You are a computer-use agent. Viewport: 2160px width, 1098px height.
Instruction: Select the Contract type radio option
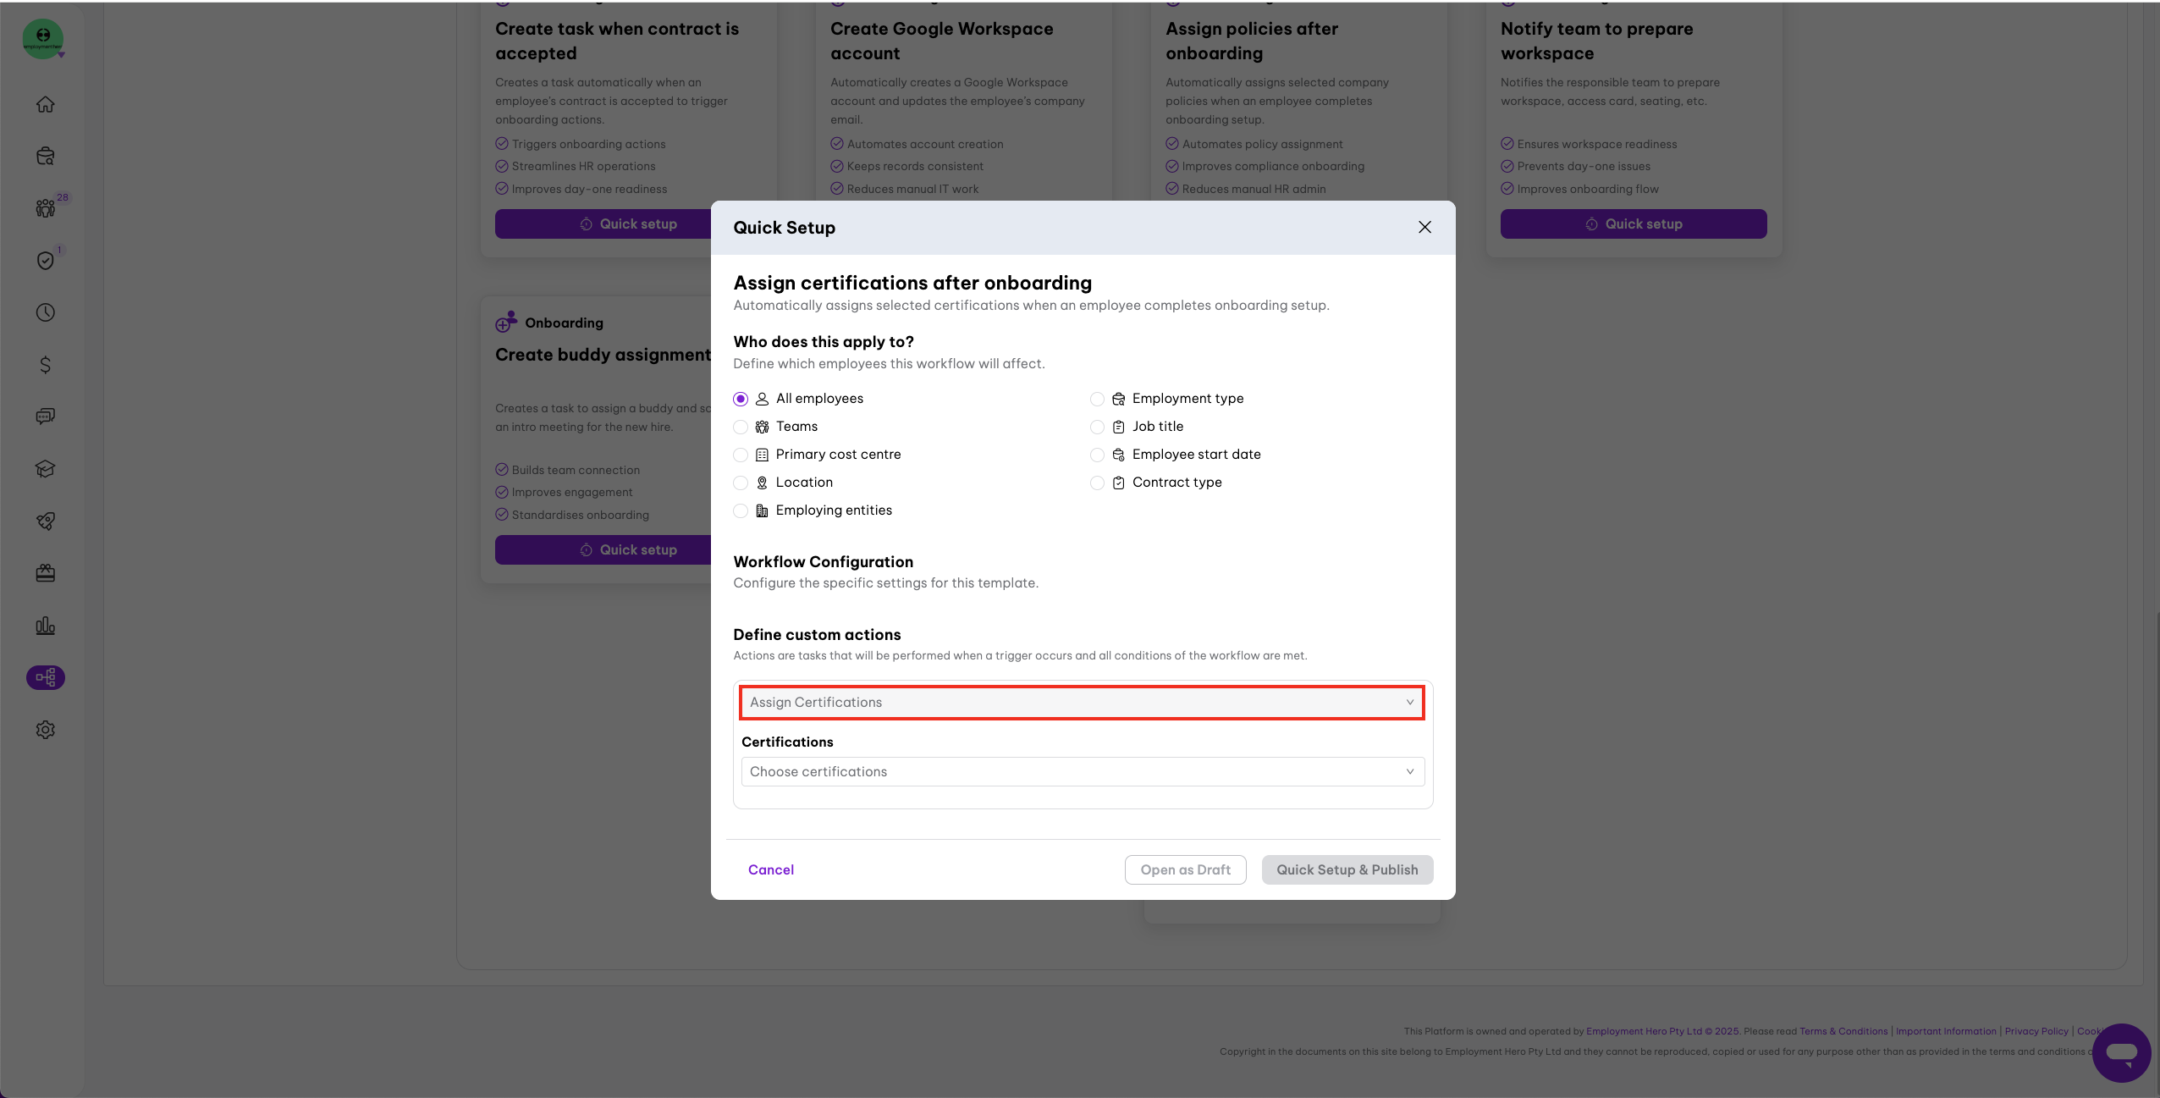tap(1097, 483)
